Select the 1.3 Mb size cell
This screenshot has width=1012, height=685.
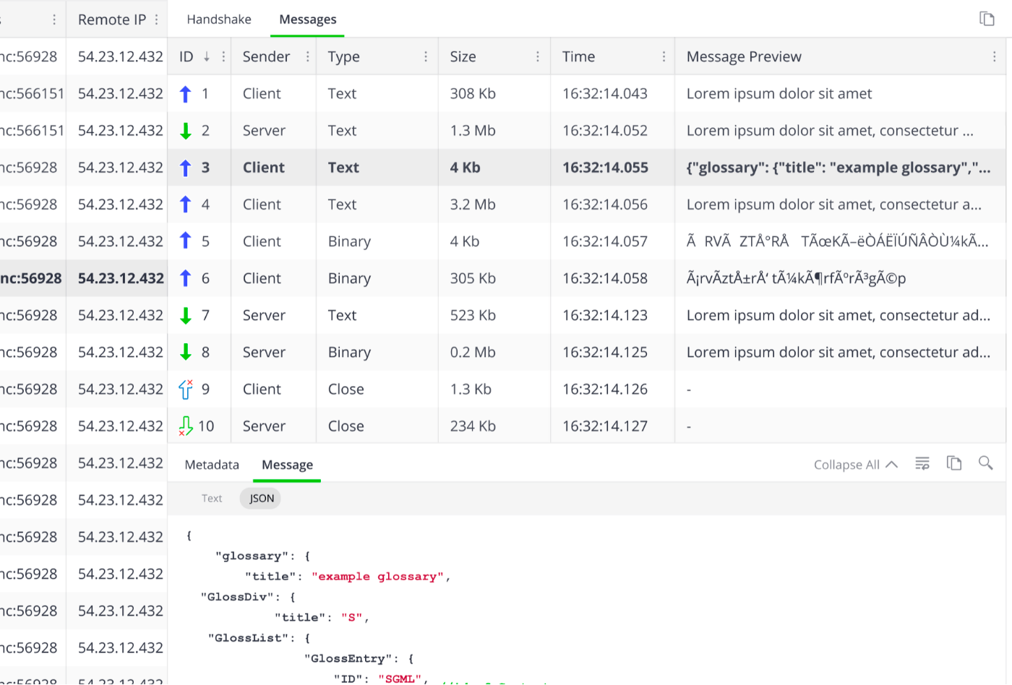coord(473,131)
